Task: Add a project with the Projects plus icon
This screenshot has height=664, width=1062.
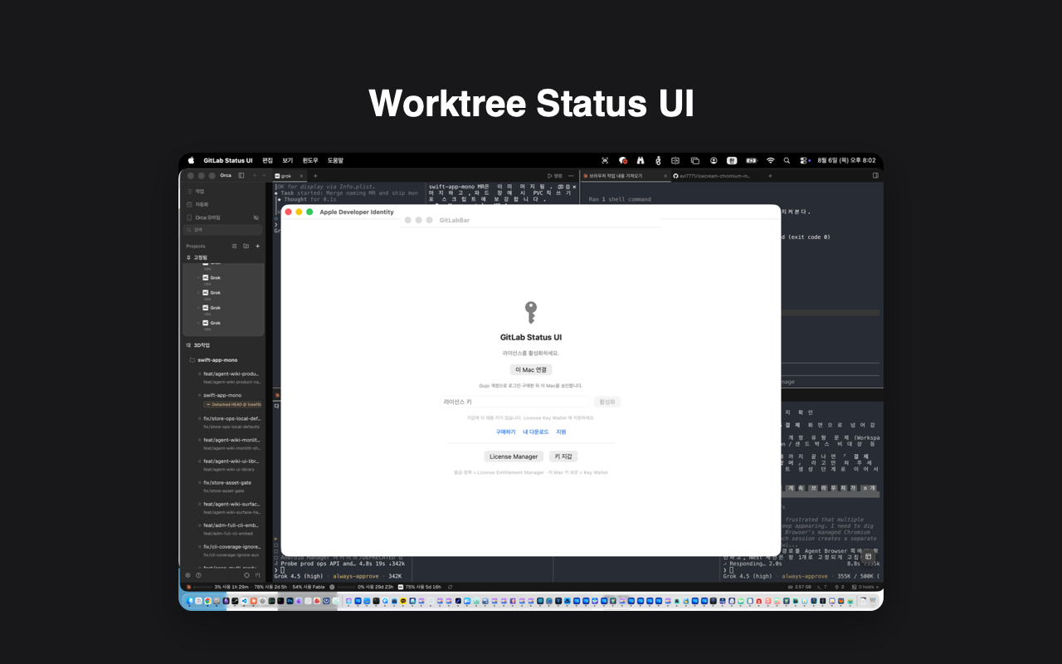Action: pos(257,246)
